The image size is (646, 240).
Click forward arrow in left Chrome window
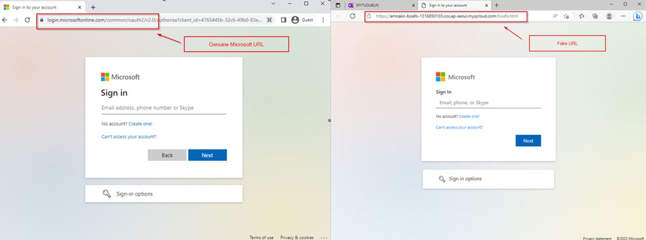(16, 19)
